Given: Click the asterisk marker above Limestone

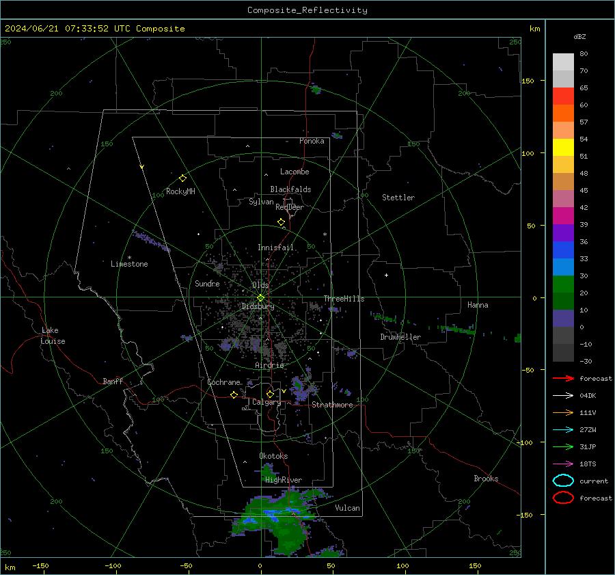Looking at the screenshot, I should (x=129, y=258).
